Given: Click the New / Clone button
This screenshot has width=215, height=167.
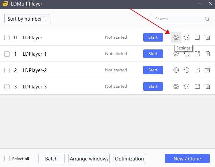Looking at the screenshot, I should click(x=187, y=158).
